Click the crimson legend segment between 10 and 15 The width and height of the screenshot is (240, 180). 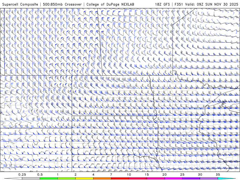coord(138,178)
